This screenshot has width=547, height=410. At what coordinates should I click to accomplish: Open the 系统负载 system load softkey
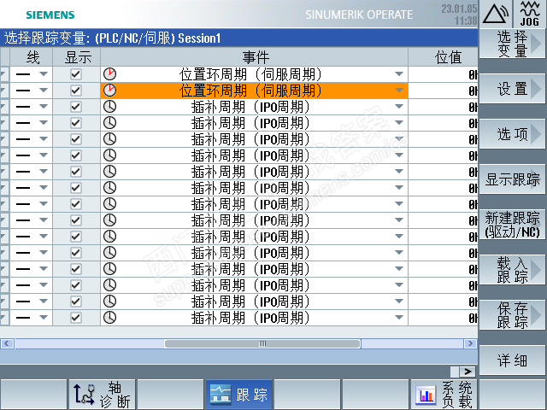444,395
